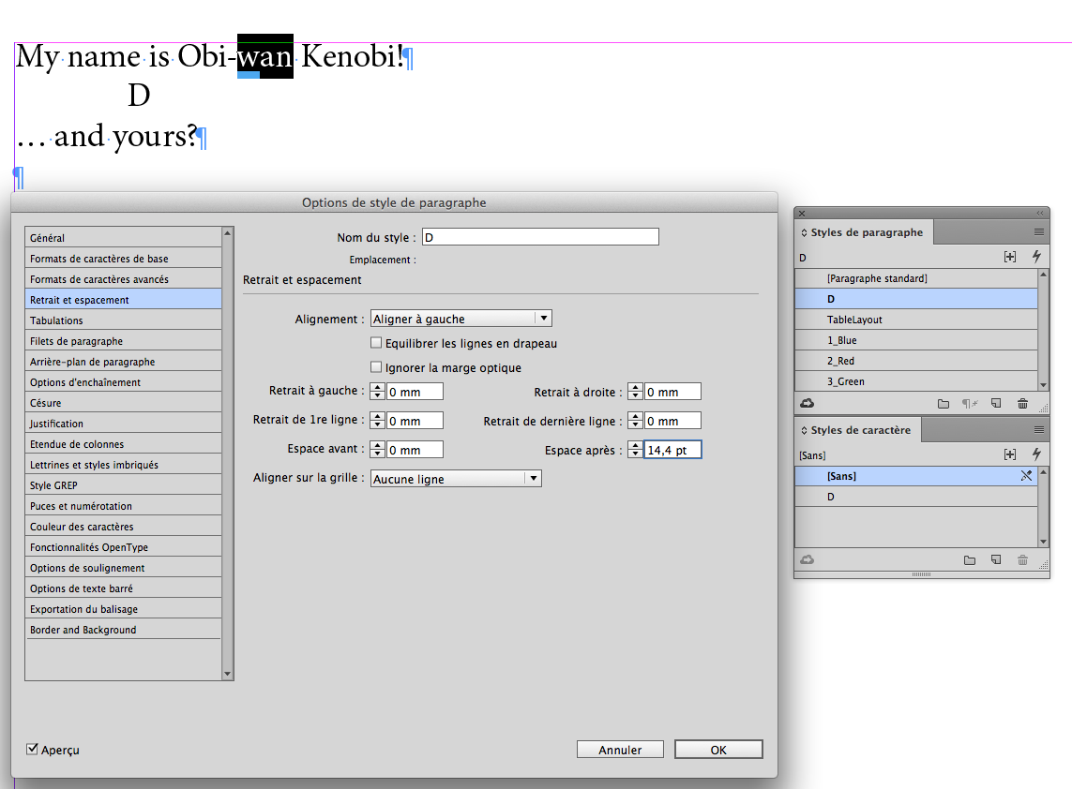Open Césure category
This screenshot has height=789, width=1072.
[123, 403]
